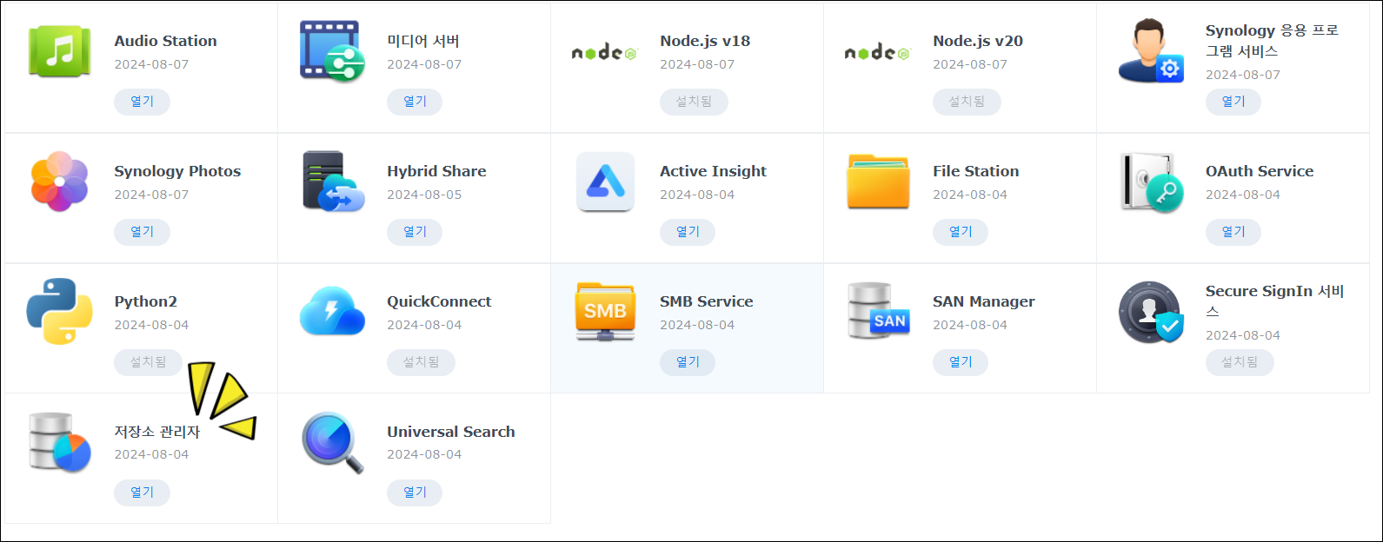This screenshot has height=542, width=1383.
Task: Click 열기 under Hybrid Share
Action: pos(415,232)
